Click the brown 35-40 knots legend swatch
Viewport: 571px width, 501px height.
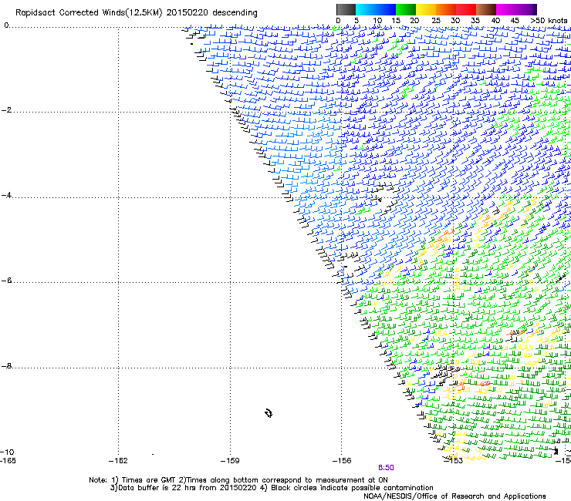[x=486, y=9]
